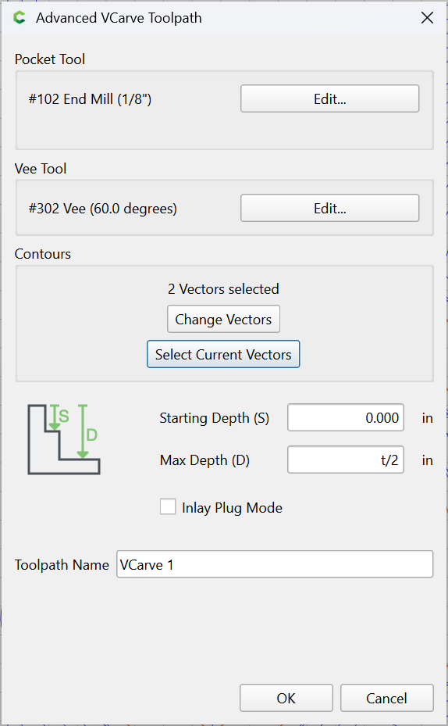Focus the Starting Depth input field
Viewport: 448px width, 726px height.
(x=346, y=417)
